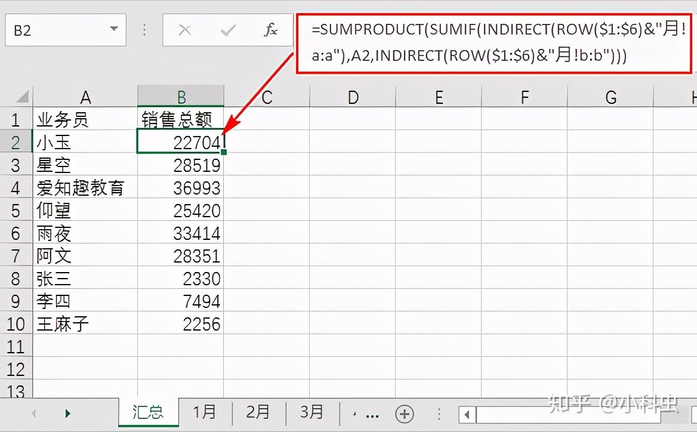Click cell containing 业务员
This screenshot has width=697, height=432.
pos(85,119)
